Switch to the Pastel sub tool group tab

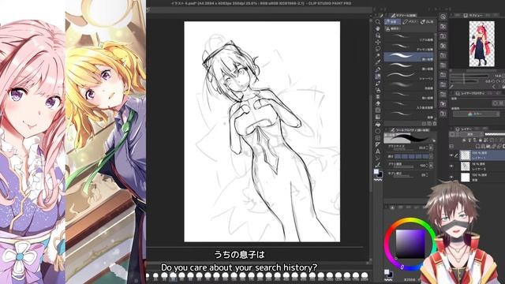point(410,22)
